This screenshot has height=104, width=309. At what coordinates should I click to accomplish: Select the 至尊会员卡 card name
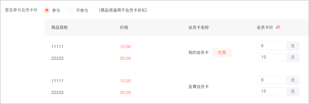coord(199,87)
